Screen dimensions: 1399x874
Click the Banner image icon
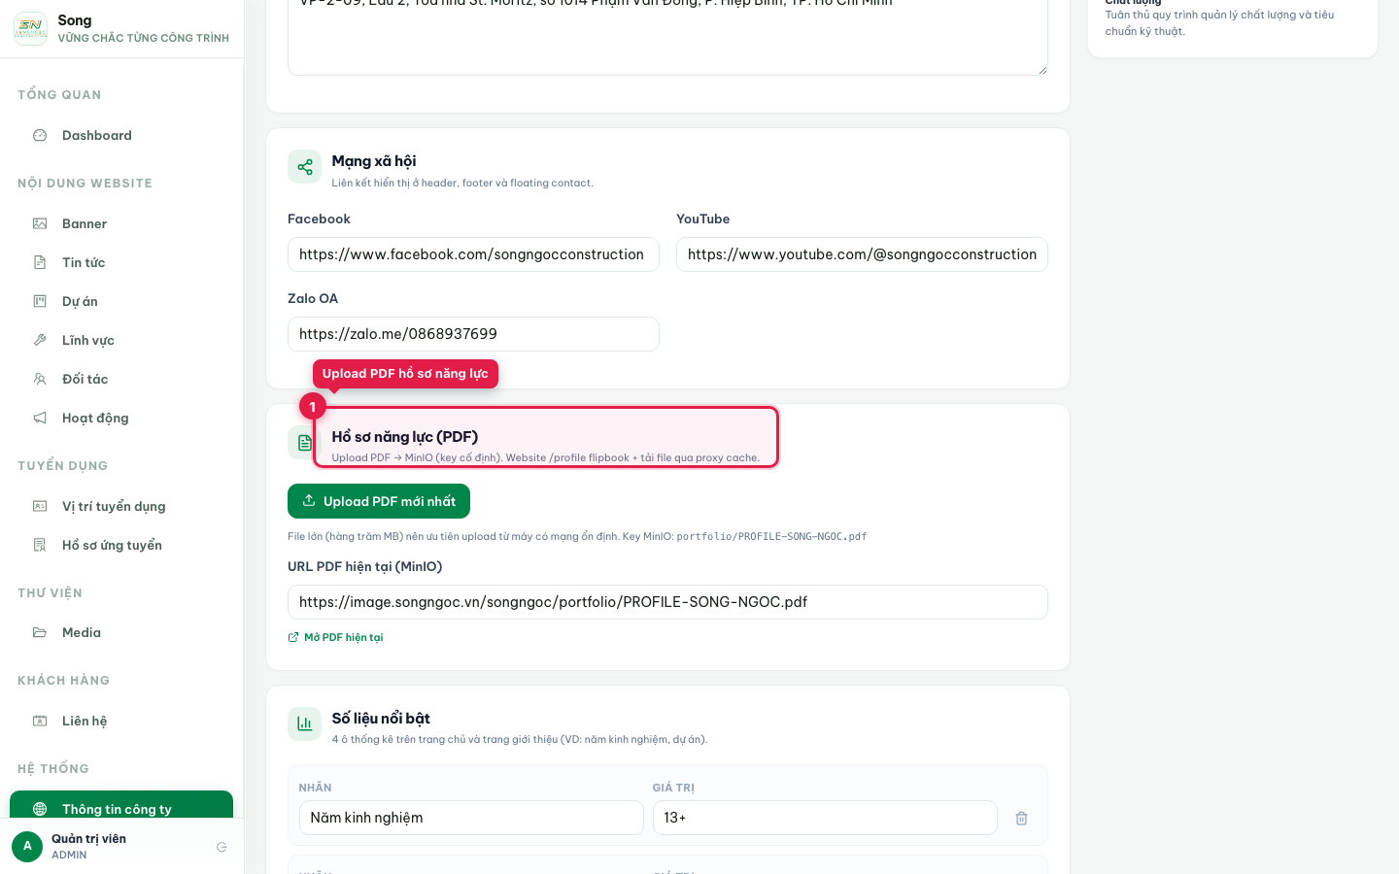point(40,223)
